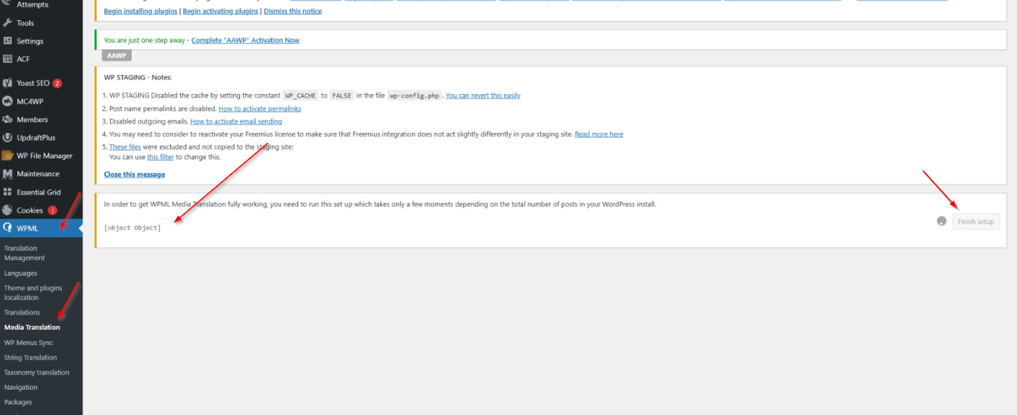Click You can revert this easily link

coord(482,95)
